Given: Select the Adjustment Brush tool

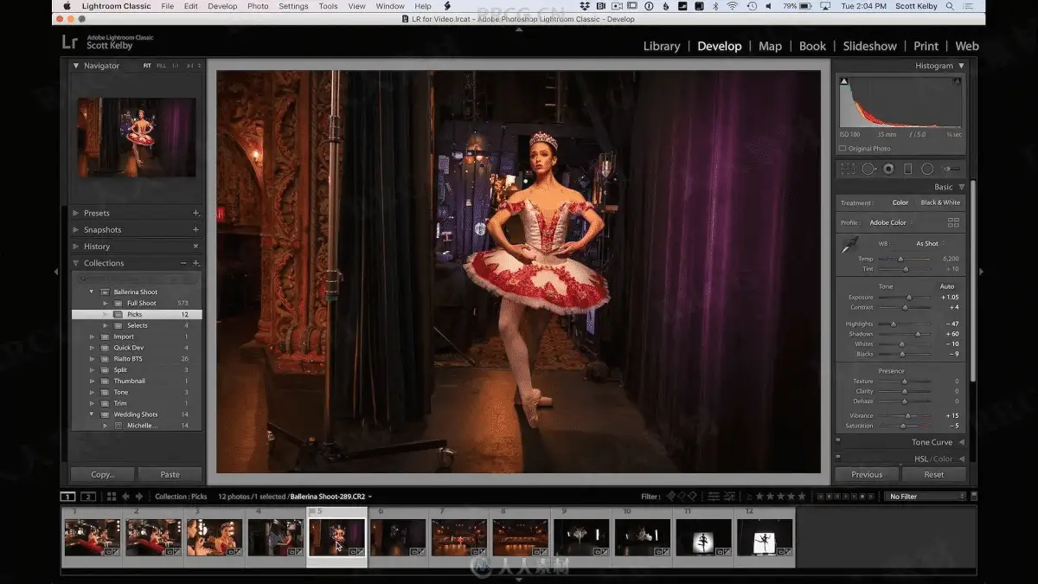Looking at the screenshot, I should point(951,169).
